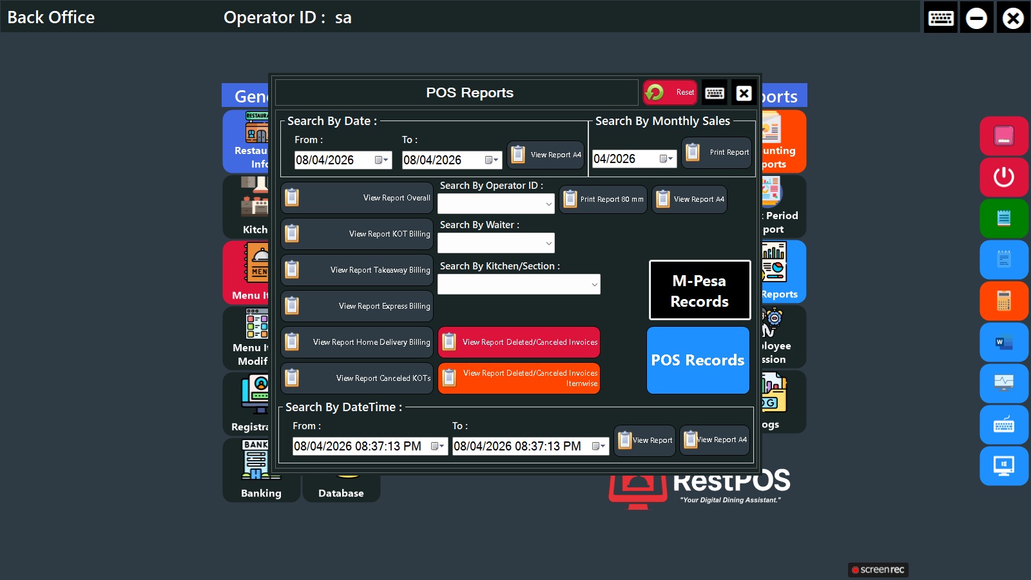Open the monthly sales month picker
Screen dimensions: 1031x580
point(666,159)
